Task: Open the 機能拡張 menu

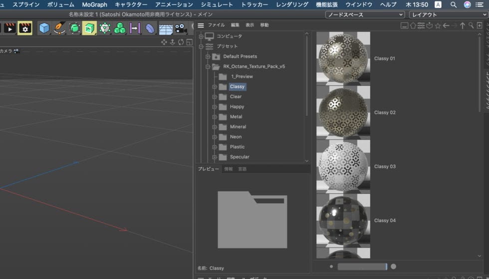Action: coord(327,4)
